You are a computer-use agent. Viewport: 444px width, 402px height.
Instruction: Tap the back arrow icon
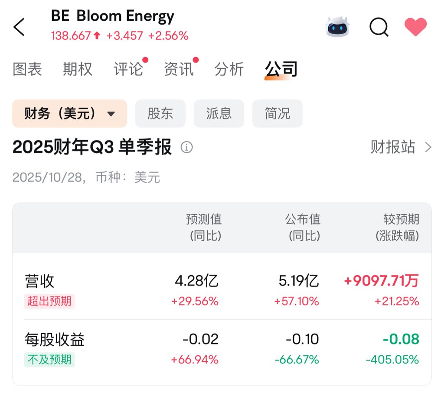pos(19,27)
